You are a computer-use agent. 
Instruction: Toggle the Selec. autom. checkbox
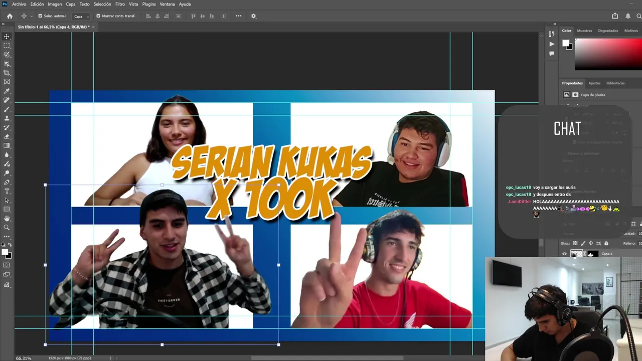[40, 16]
